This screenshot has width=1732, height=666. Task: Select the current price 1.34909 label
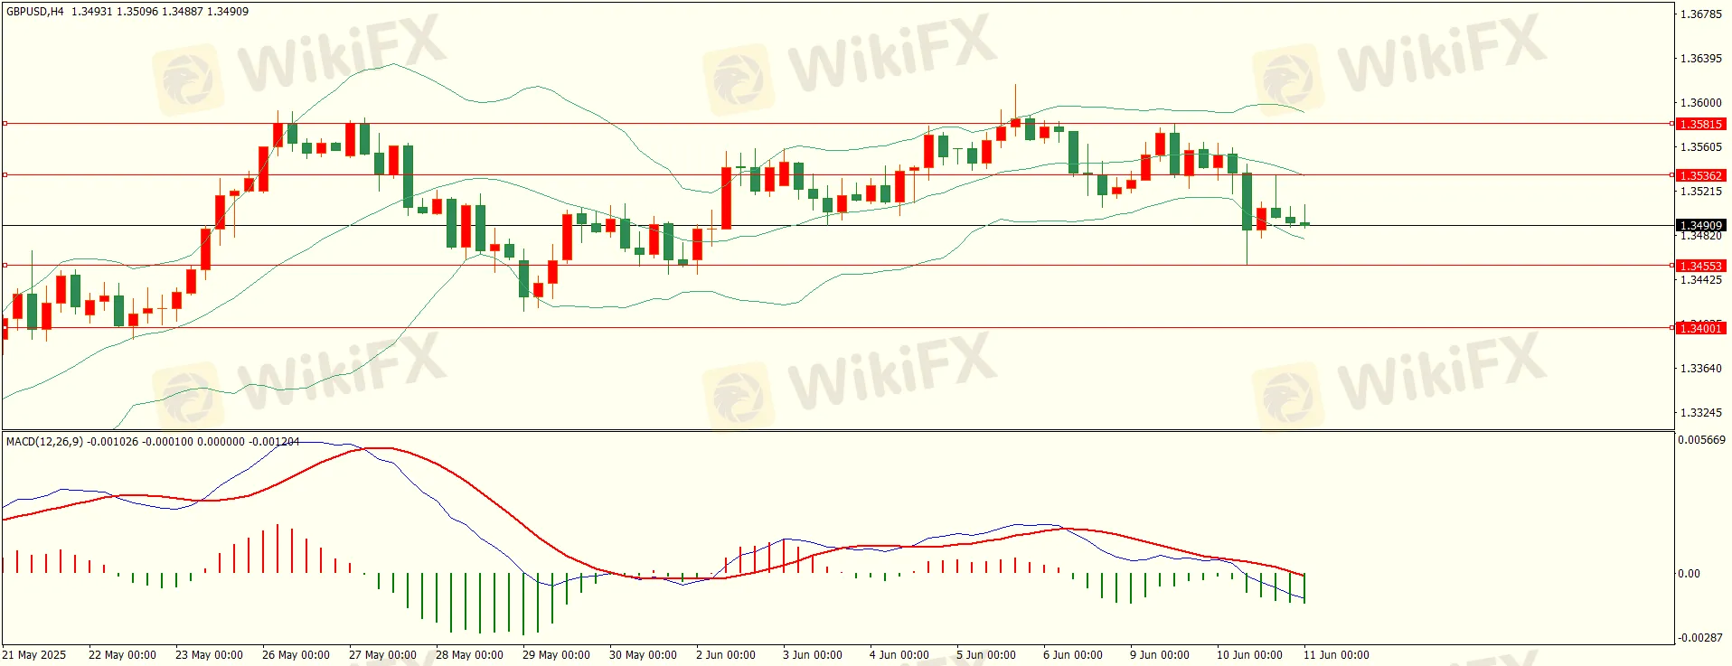(1700, 225)
